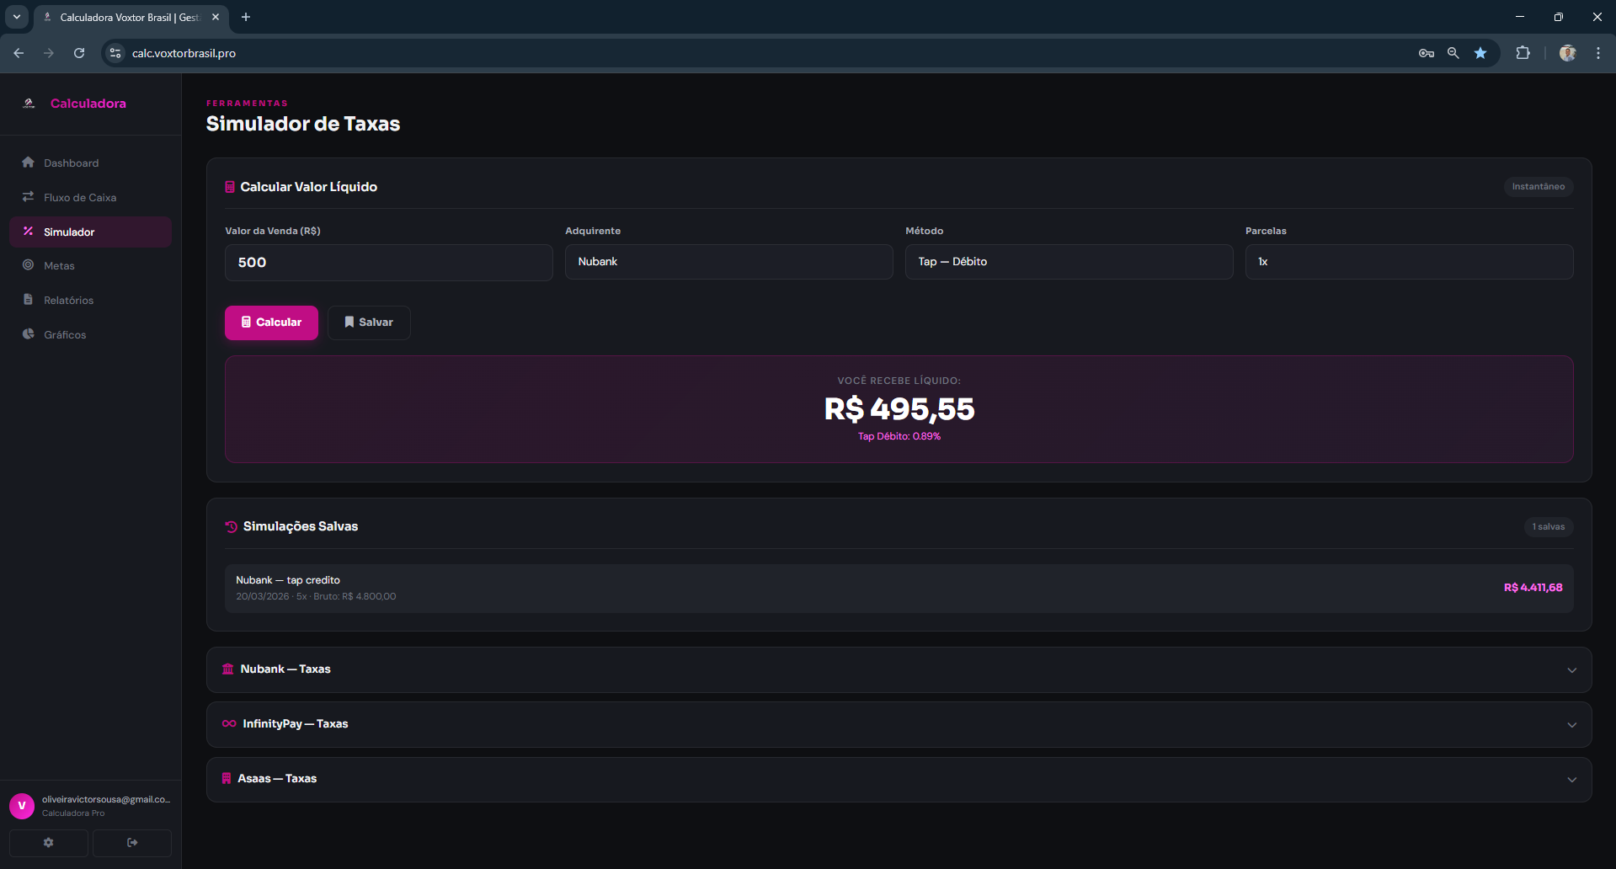Viewport: 1616px width, 869px height.
Task: Expand the Asaas — Taxas section
Action: (x=898, y=779)
